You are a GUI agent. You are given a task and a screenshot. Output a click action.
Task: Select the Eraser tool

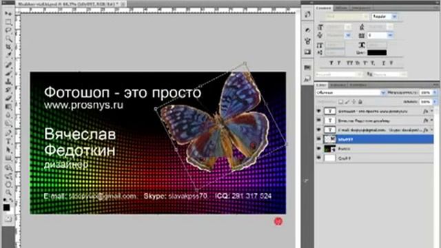pos(8,98)
